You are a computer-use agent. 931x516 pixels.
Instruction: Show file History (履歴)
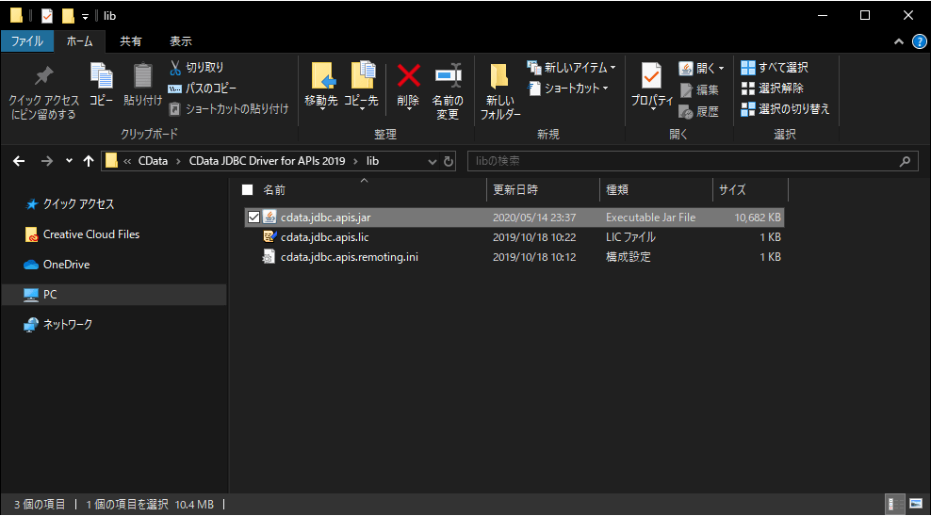click(699, 111)
